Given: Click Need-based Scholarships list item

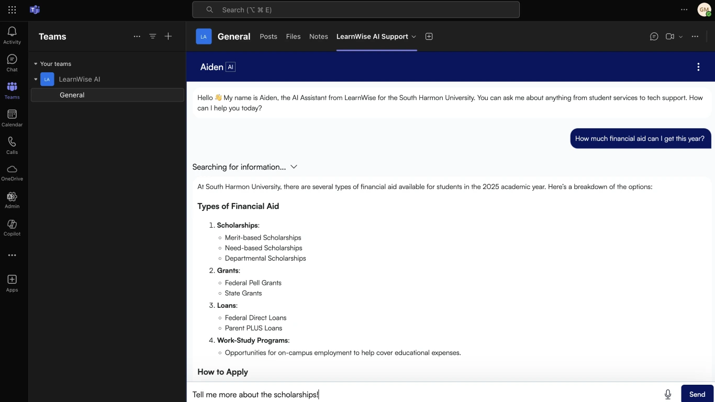Looking at the screenshot, I should pos(264,248).
